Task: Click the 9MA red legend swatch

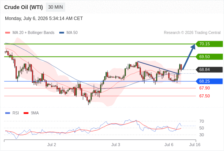Action: [26, 113]
